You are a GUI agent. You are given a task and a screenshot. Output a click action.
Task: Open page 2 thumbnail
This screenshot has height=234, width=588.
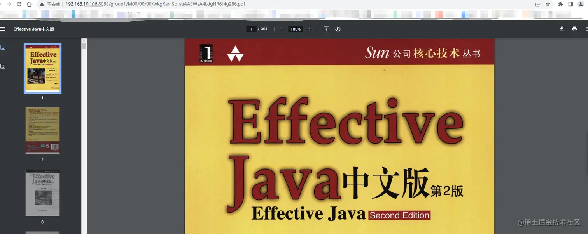pos(43,131)
